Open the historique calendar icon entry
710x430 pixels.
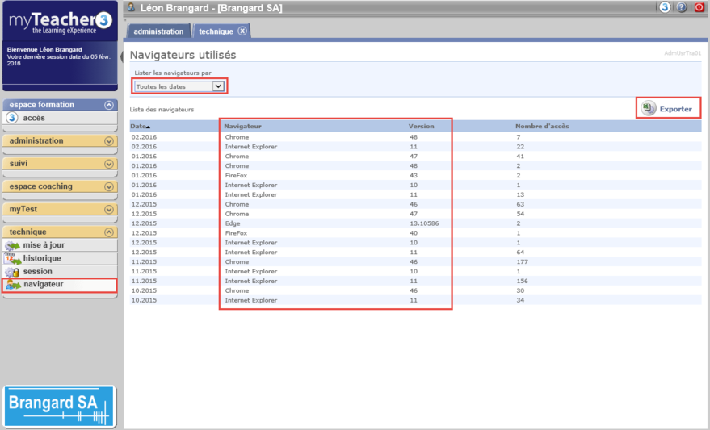(x=12, y=258)
